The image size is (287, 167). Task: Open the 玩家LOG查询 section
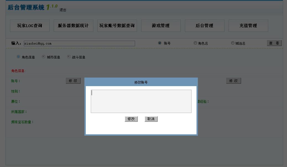pyautogui.click(x=30, y=25)
